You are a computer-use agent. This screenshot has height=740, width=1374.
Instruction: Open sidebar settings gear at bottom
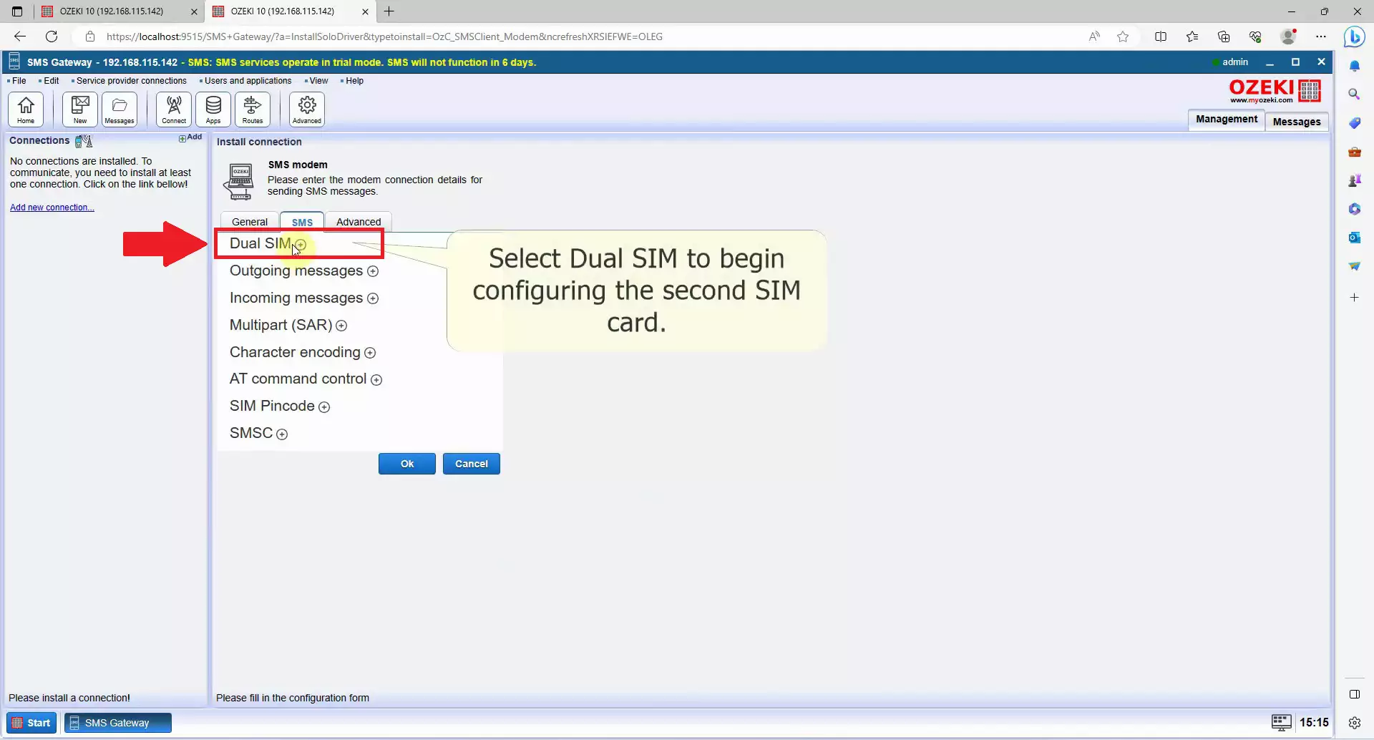pyautogui.click(x=1354, y=723)
